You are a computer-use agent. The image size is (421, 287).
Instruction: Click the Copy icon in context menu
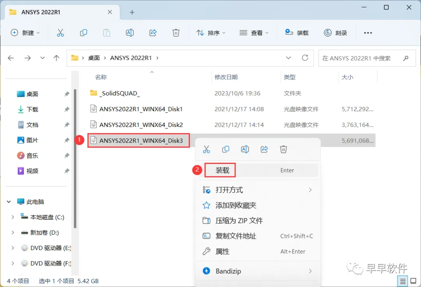pos(226,149)
